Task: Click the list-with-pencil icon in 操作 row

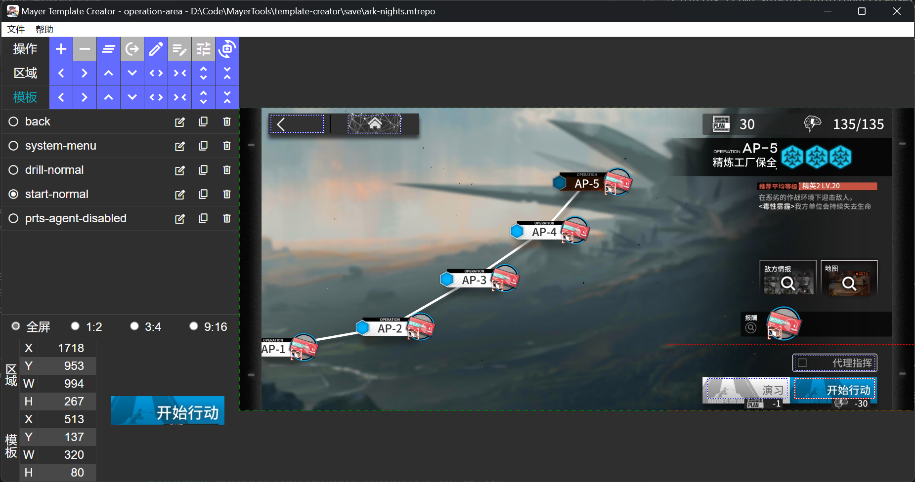Action: click(x=180, y=49)
